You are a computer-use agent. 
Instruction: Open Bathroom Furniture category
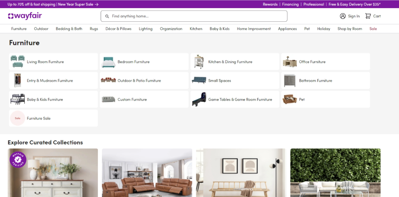[x=325, y=80]
